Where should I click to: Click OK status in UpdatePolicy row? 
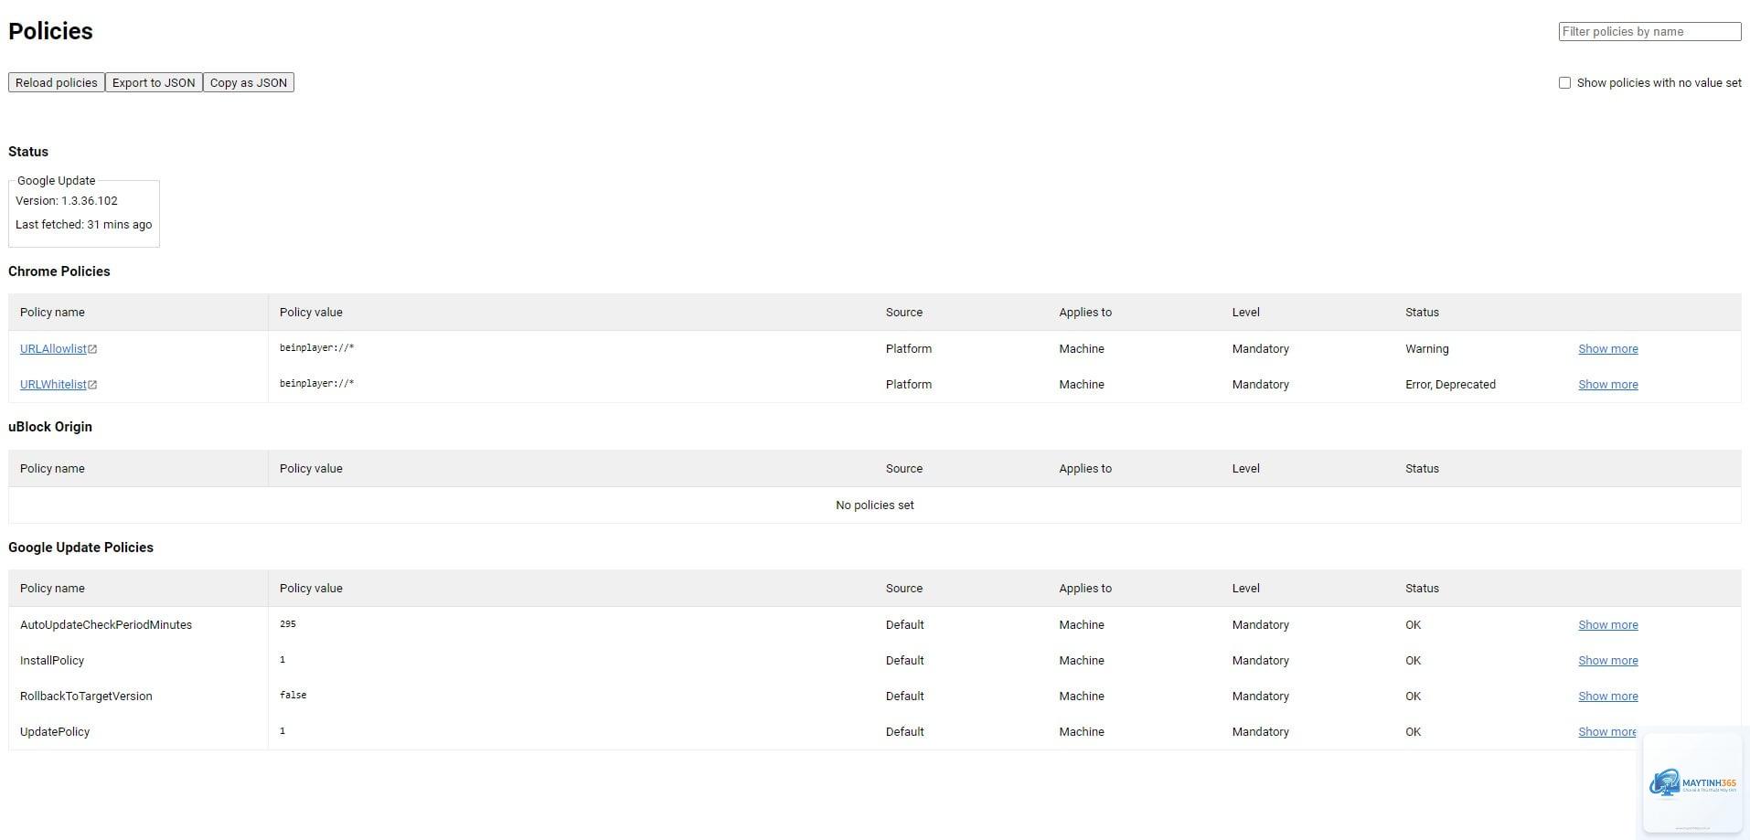tap(1413, 732)
